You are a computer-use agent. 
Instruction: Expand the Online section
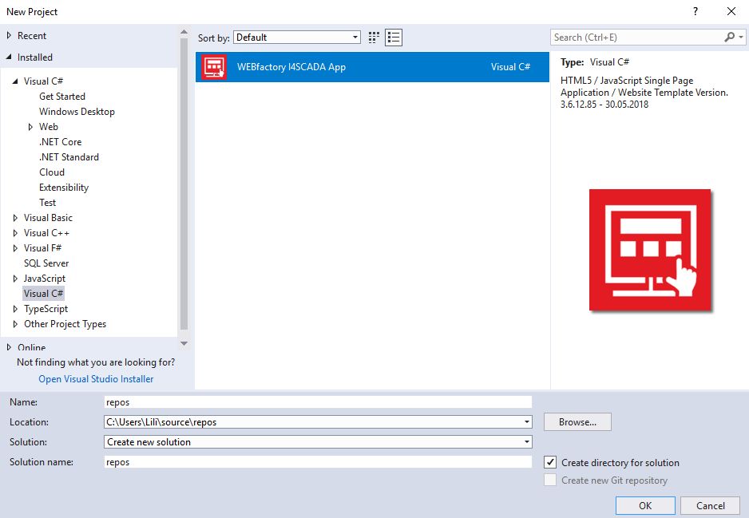(9, 347)
